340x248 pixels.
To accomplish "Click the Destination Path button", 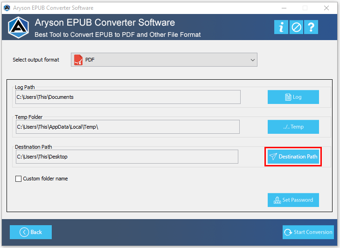I will coord(293,157).
